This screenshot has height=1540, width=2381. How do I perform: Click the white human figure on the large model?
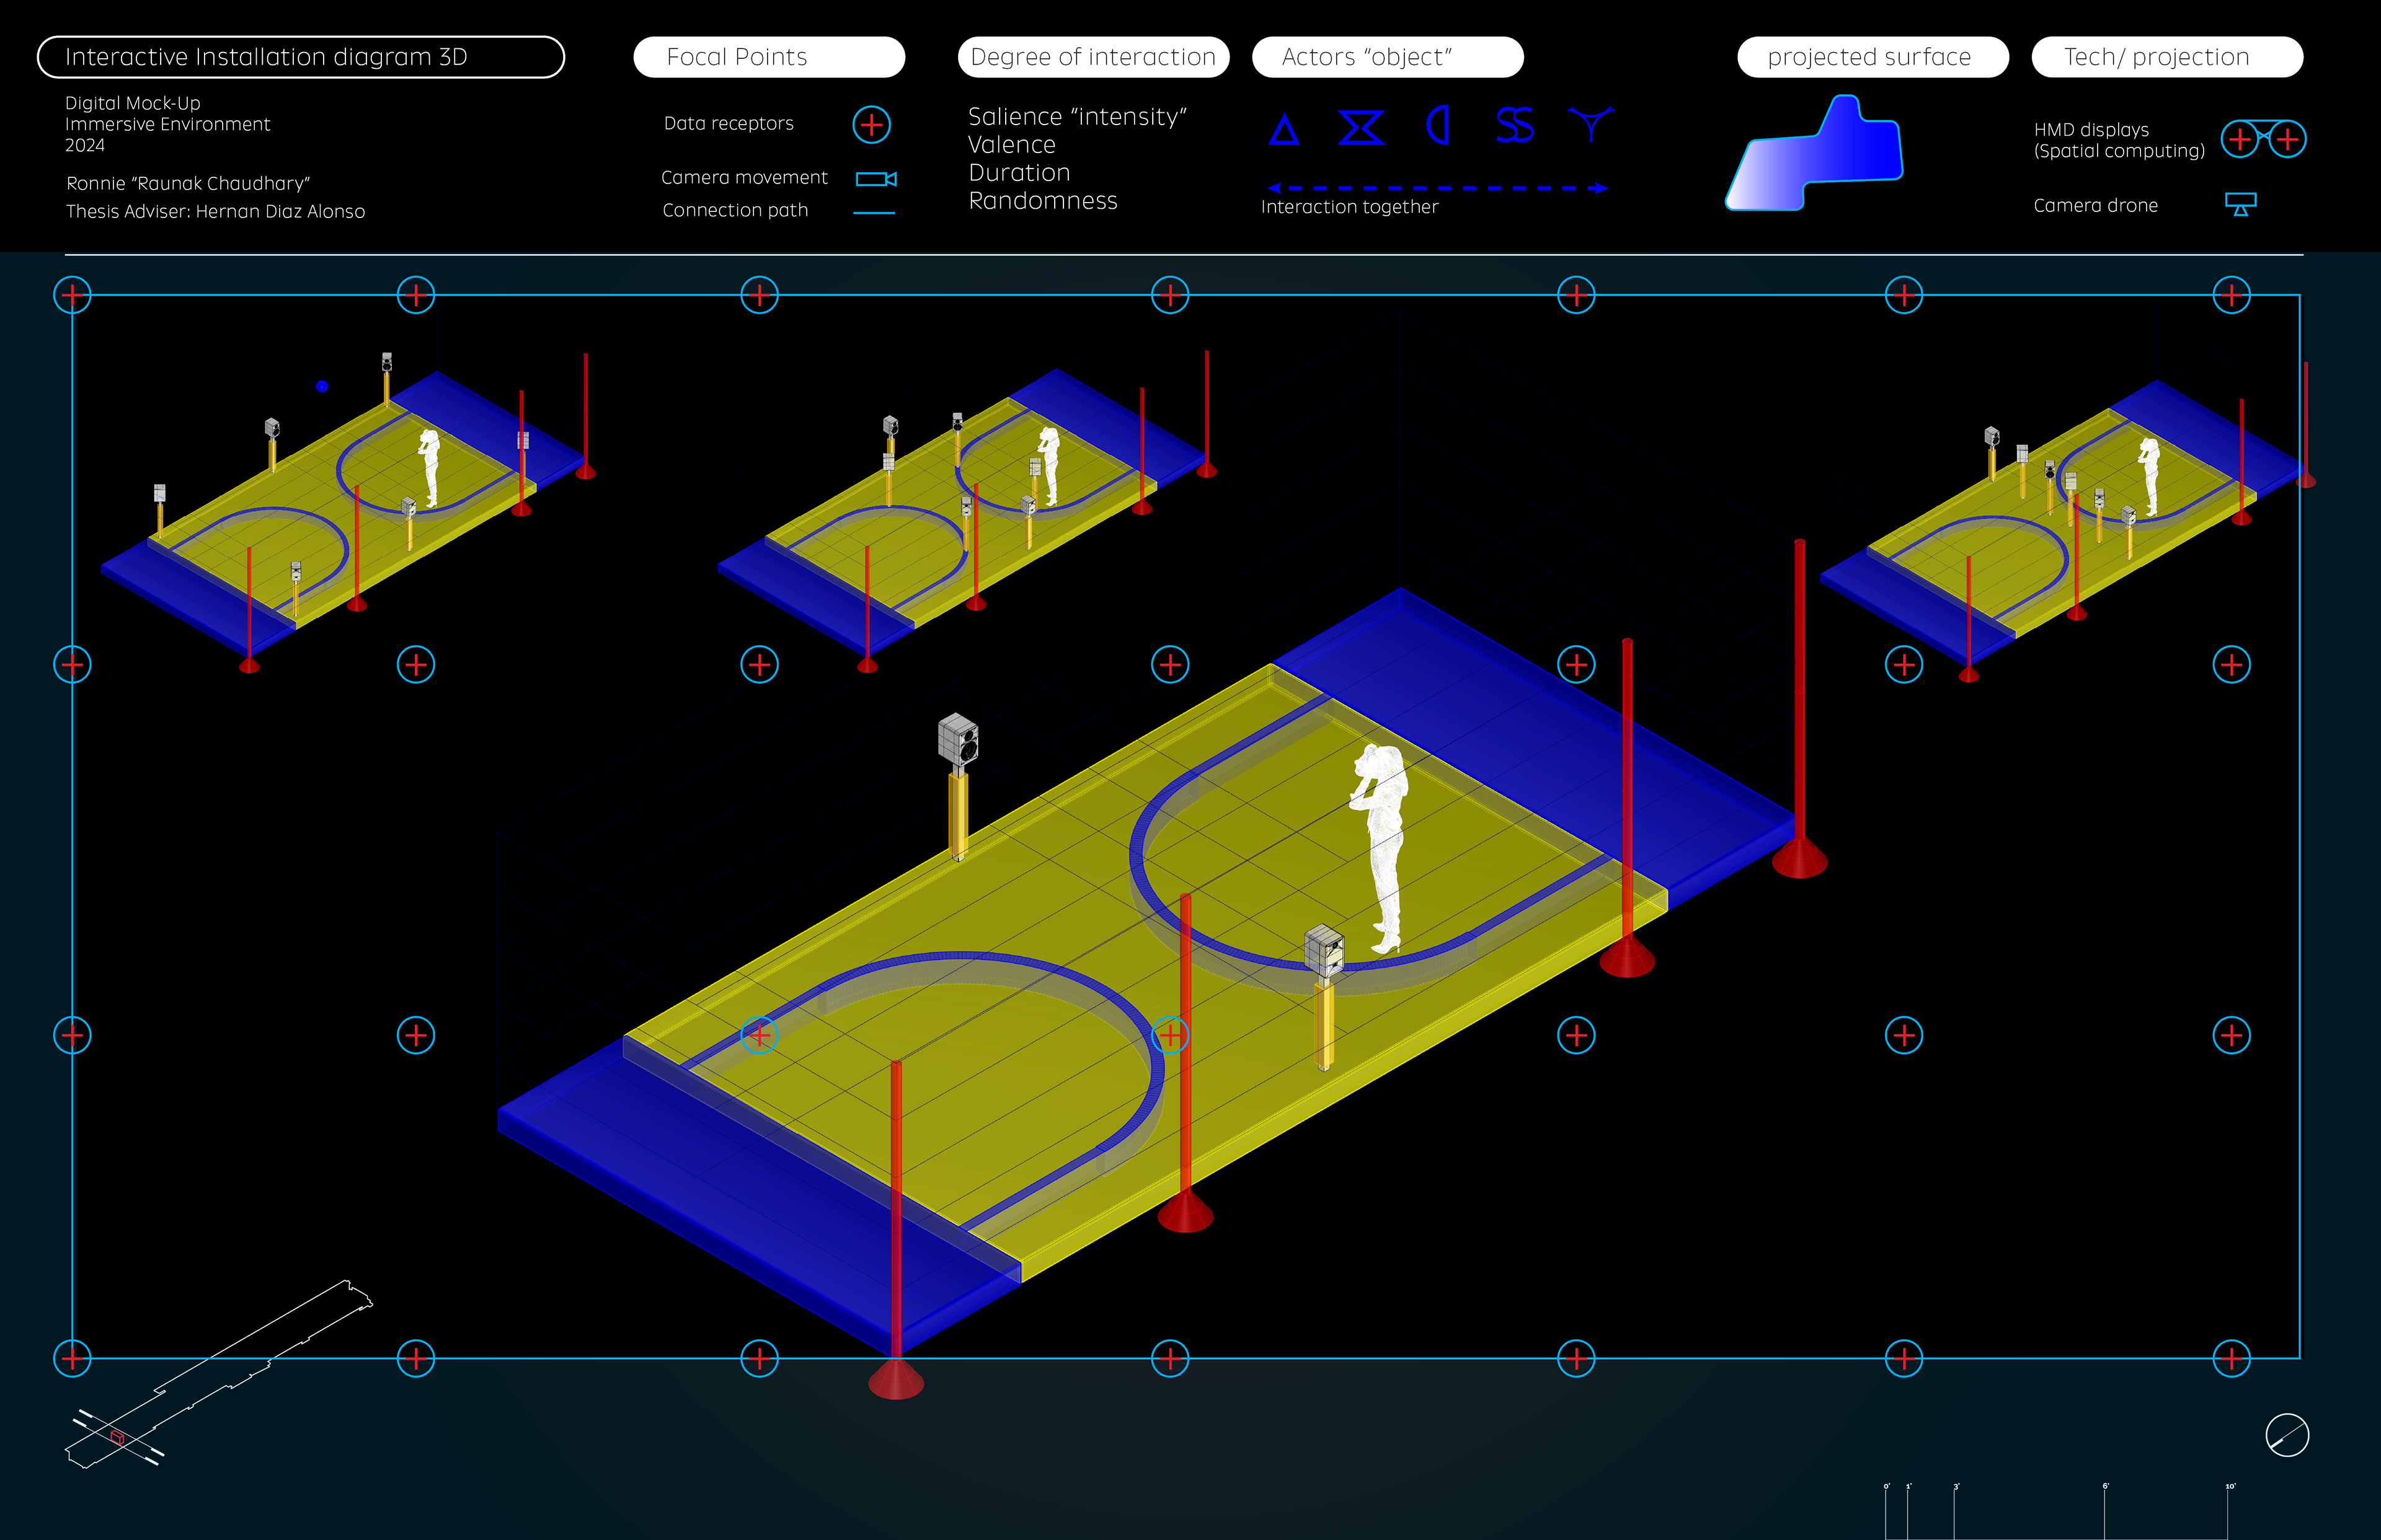(1381, 848)
